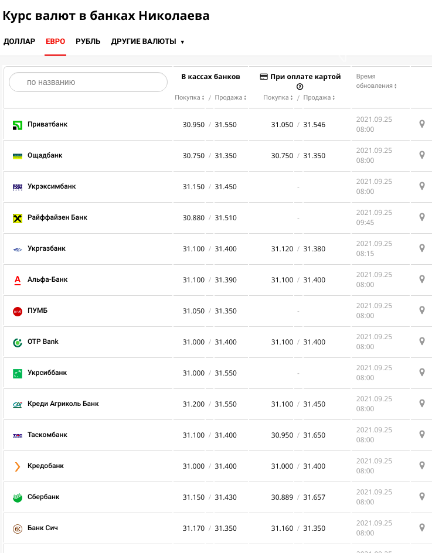This screenshot has height=553, width=432.
Task: Sort by card payment Покупка column
Action: 278,97
